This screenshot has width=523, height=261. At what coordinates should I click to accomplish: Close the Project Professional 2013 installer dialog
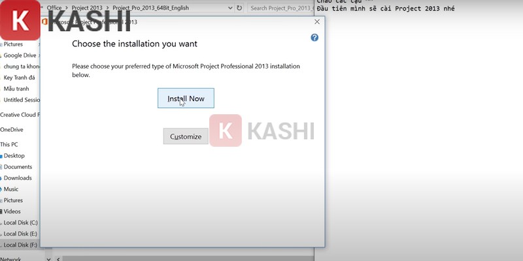click(317, 22)
